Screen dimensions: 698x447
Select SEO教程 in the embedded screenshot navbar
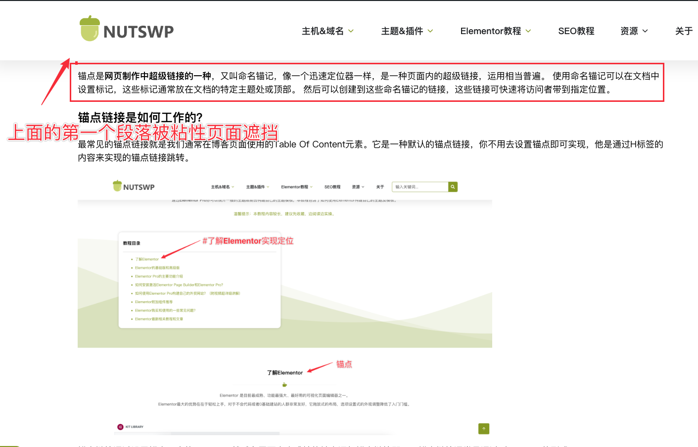(x=332, y=187)
